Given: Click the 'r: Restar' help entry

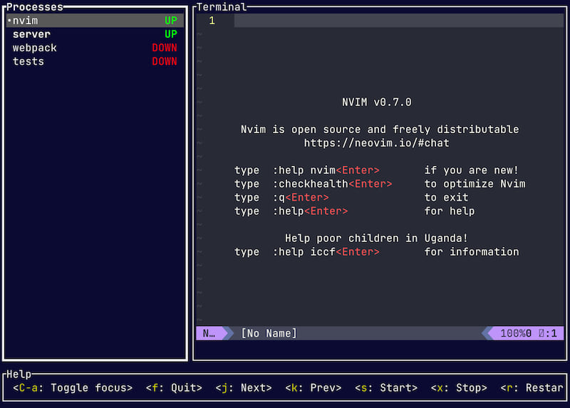Looking at the screenshot, I should [x=532, y=388].
